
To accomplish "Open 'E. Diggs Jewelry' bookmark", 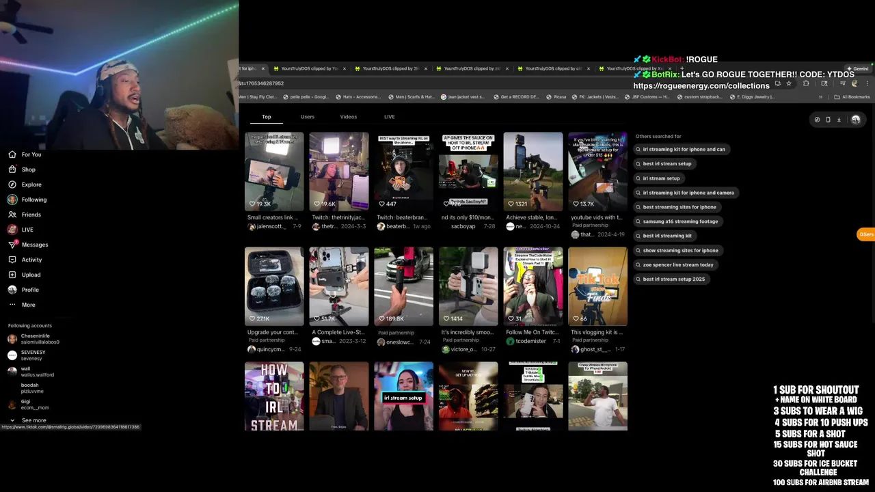I will click(751, 97).
